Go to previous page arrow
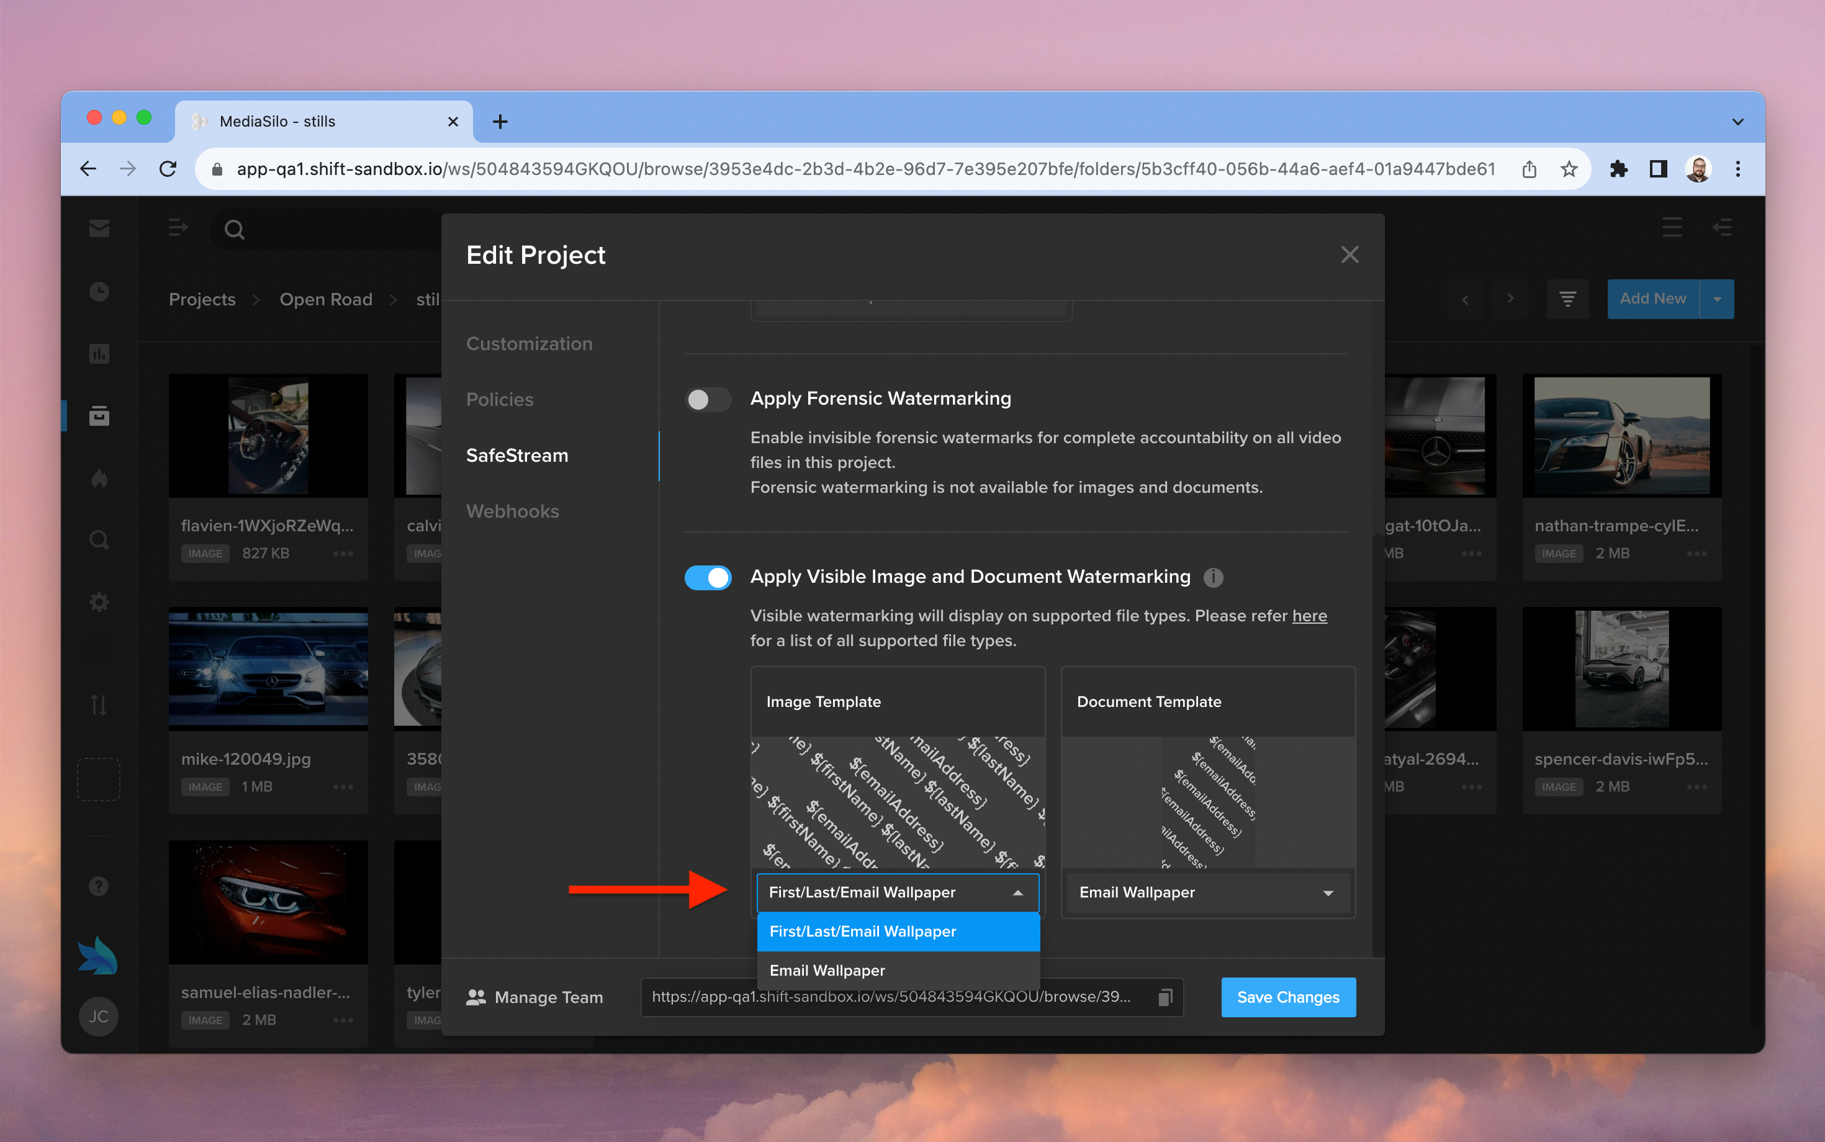This screenshot has width=1825, height=1142. click(1466, 299)
